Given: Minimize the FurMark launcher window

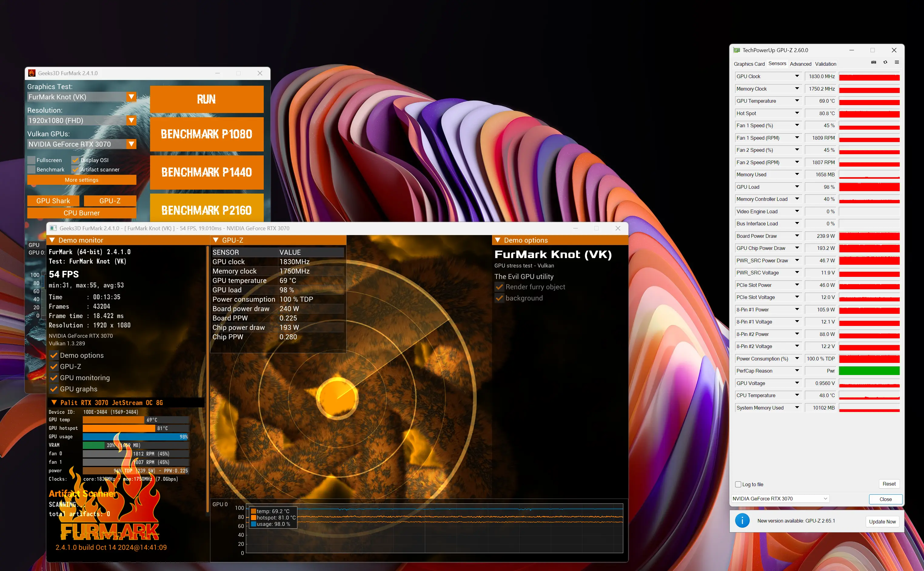Looking at the screenshot, I should (x=218, y=73).
